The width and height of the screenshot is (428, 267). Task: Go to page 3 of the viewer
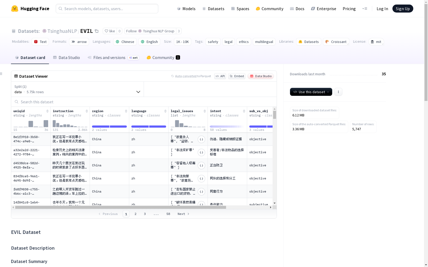(x=145, y=214)
